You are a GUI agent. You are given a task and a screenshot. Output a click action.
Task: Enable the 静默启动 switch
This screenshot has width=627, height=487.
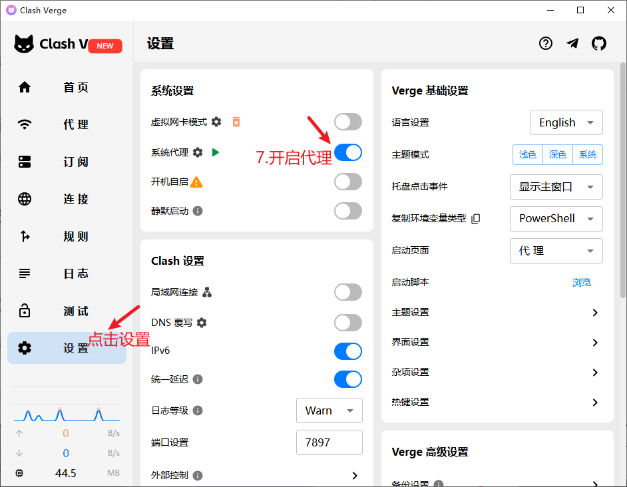click(x=348, y=211)
